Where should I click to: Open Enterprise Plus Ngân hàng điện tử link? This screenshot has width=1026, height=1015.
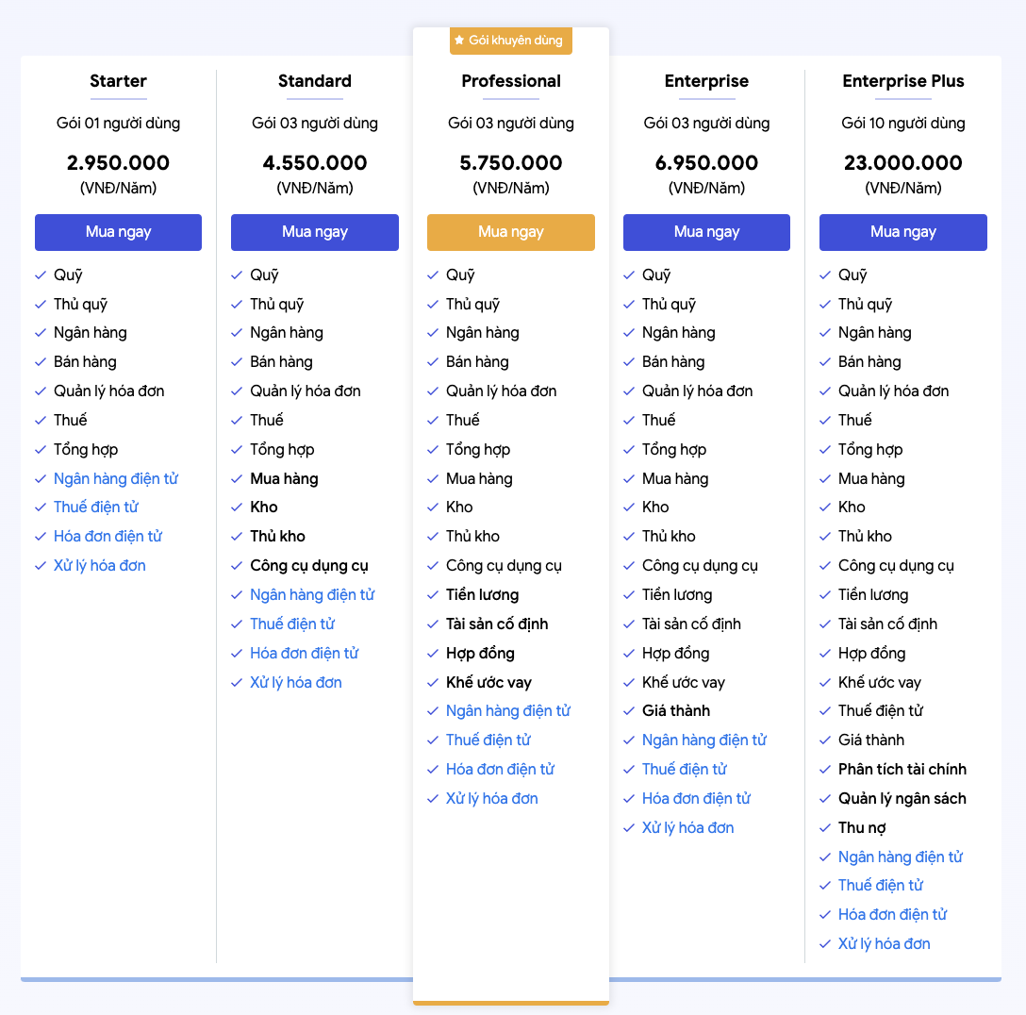[901, 857]
